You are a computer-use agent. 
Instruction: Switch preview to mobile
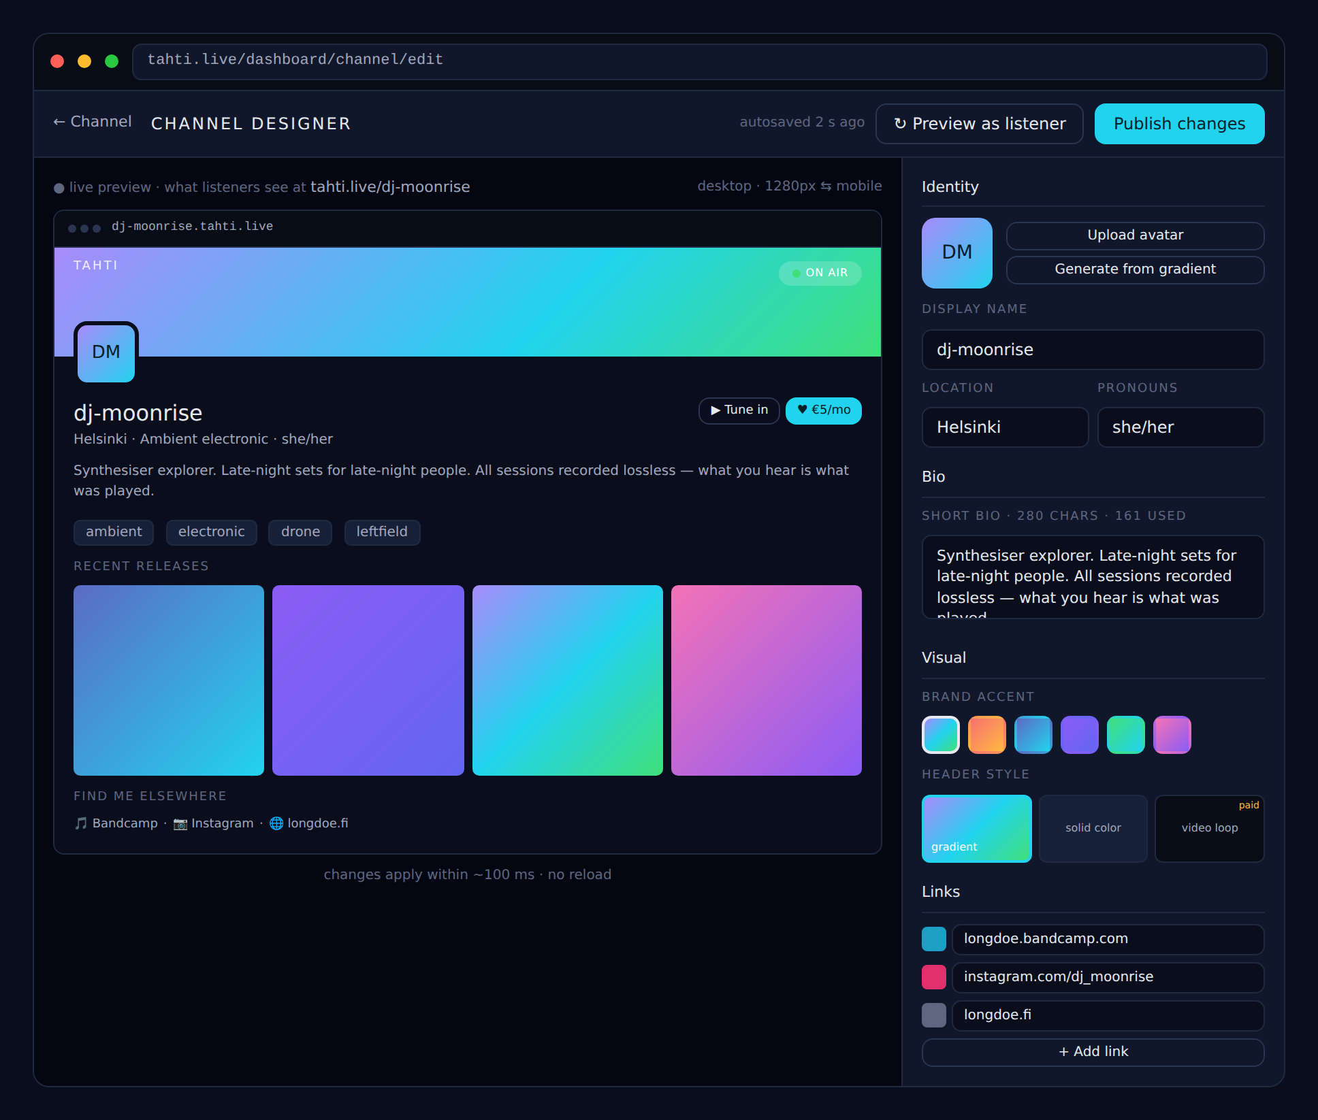858,186
